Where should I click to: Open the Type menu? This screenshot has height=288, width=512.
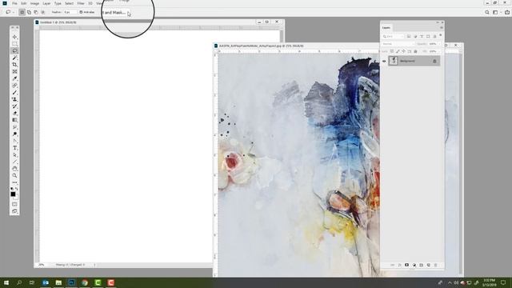58,3
